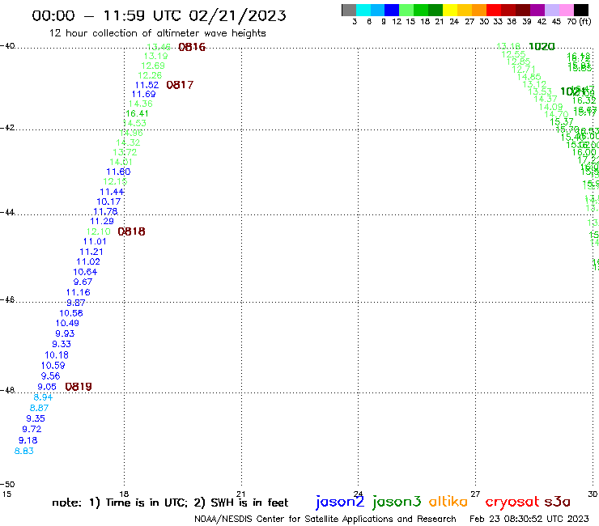Click the black swatch at the scale's end
Screen dimensions: 599x526
tap(581, 10)
